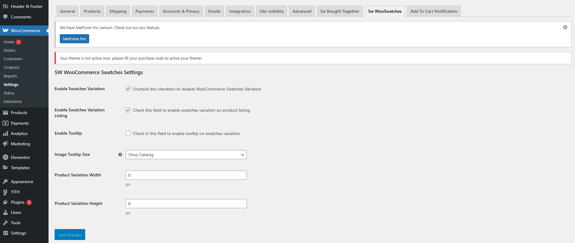Open the Appearance paintbrush icon
Image resolution: width=575 pixels, height=243 pixels.
tap(5, 182)
